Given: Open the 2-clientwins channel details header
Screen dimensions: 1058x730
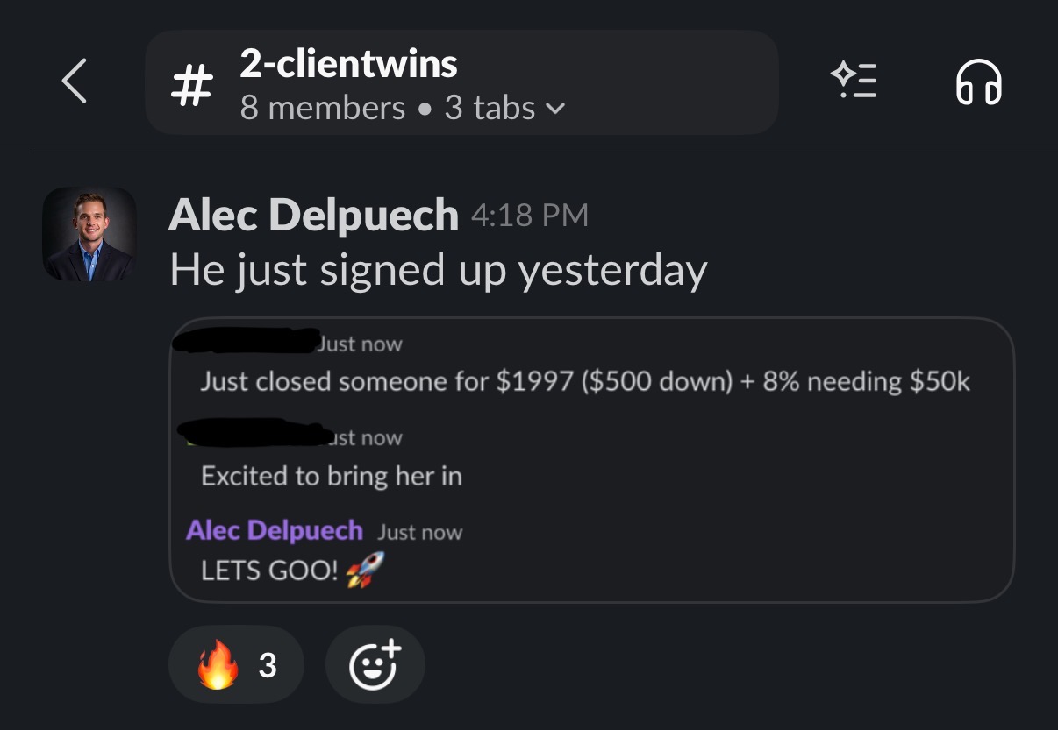Looking at the screenshot, I should [461, 82].
